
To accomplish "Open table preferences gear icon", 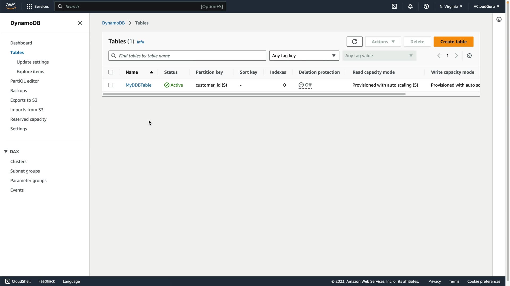I will click(x=469, y=56).
